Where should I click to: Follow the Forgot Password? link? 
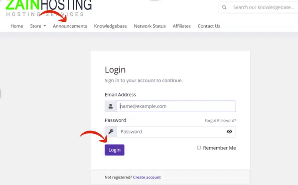point(220,121)
